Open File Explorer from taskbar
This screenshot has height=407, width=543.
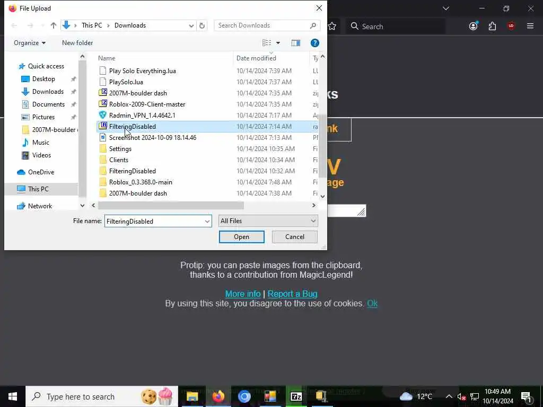[x=192, y=396]
